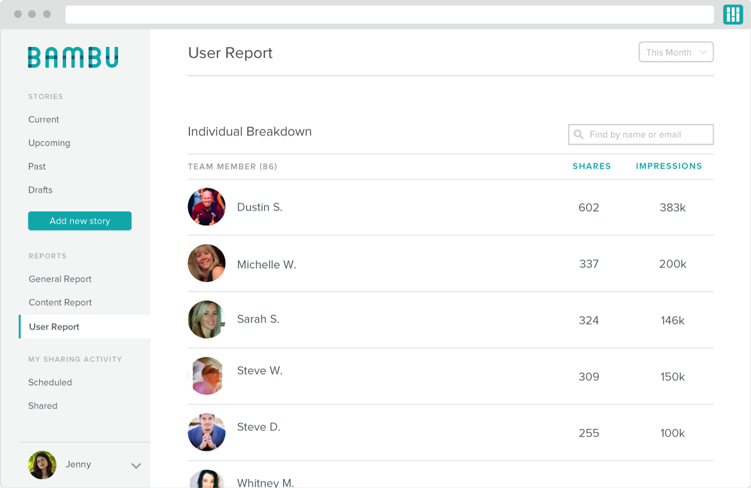751x488 pixels.
Task: Go to Upcoming stories
Action: click(49, 143)
